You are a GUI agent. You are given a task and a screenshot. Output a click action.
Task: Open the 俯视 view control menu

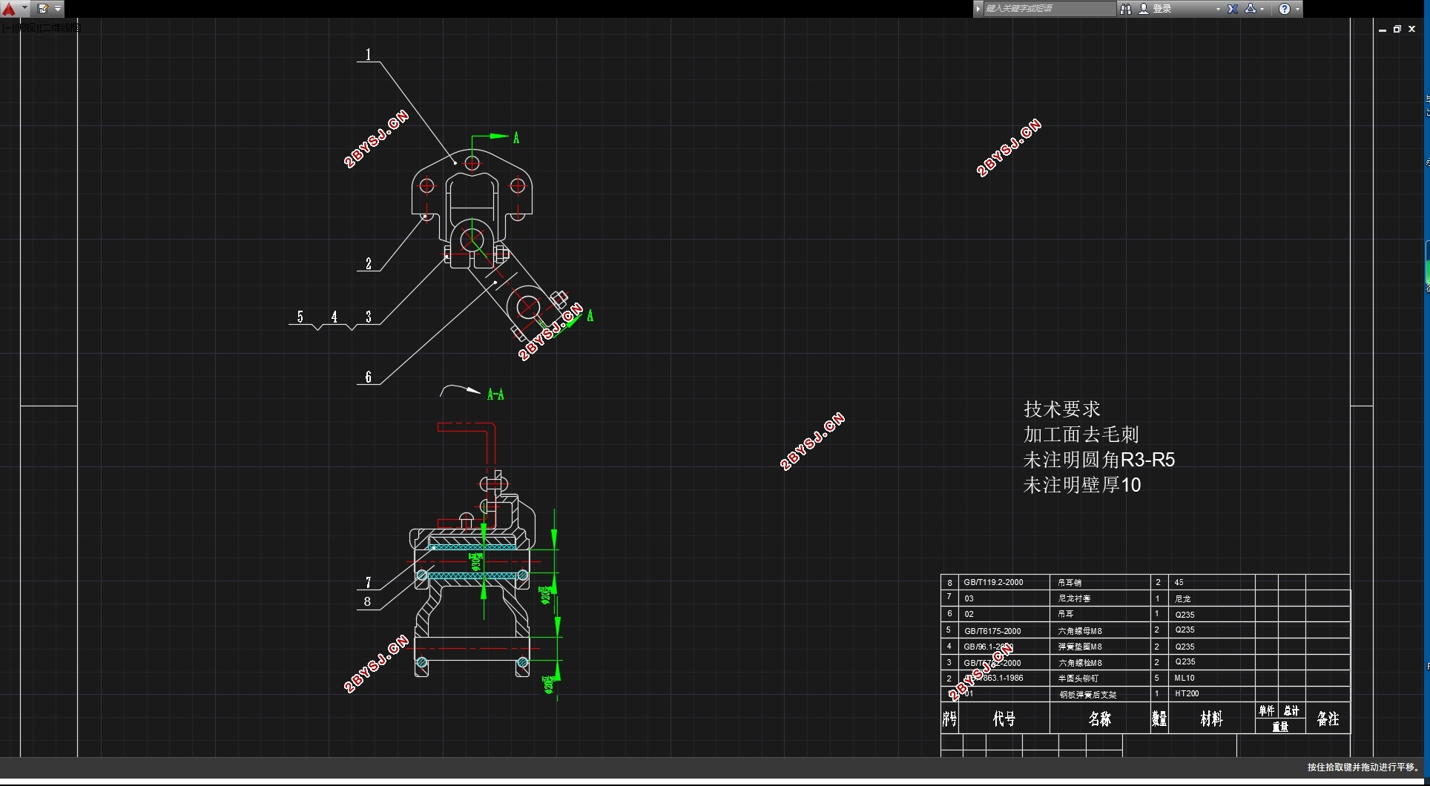click(x=27, y=28)
